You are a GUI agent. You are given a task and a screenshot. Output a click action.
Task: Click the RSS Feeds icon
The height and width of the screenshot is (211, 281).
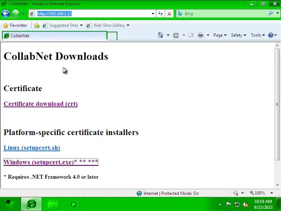click(x=176, y=36)
